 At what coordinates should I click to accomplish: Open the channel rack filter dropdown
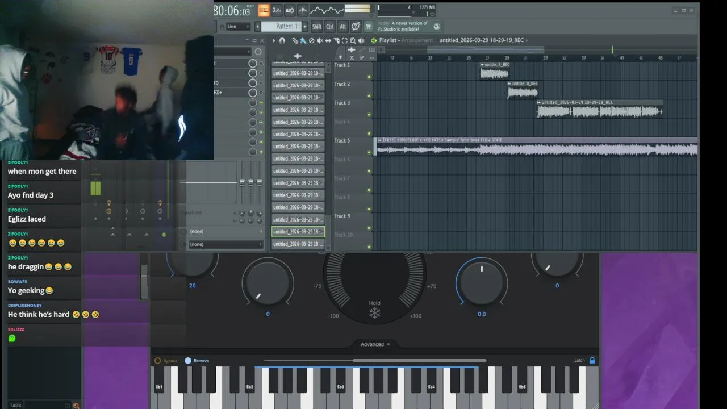tap(233, 52)
